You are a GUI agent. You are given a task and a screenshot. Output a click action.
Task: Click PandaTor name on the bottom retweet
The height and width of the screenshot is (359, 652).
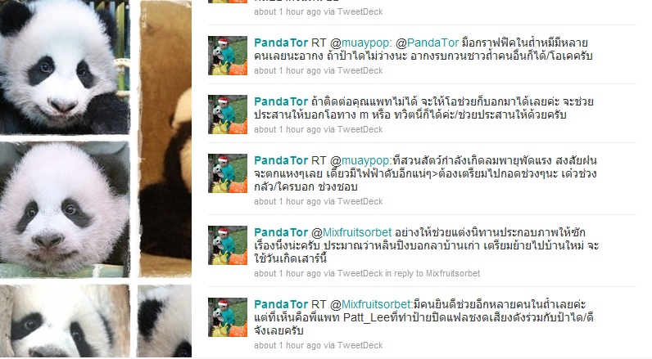point(281,304)
